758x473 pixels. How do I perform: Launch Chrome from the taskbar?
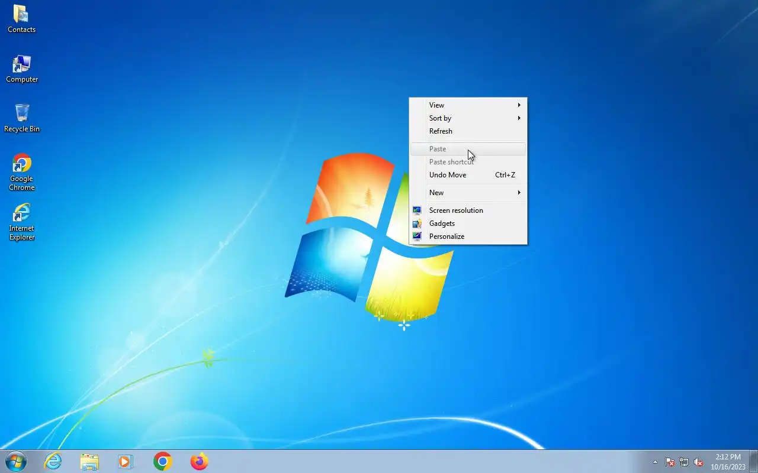coord(162,461)
